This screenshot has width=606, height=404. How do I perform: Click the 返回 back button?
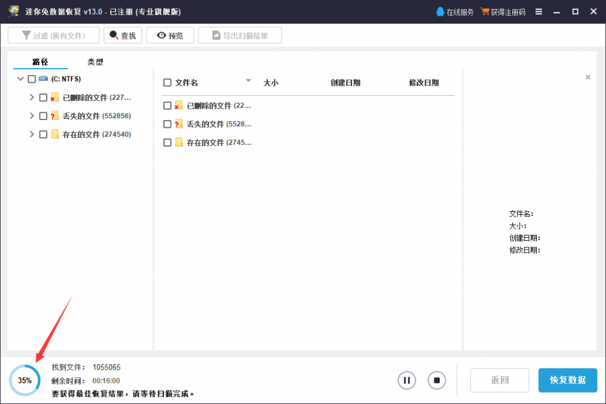point(499,380)
